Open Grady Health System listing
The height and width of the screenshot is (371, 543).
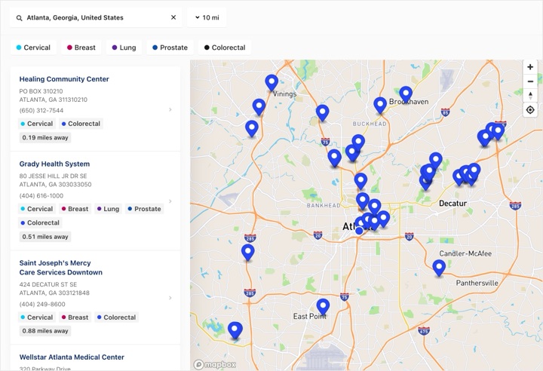click(x=54, y=164)
